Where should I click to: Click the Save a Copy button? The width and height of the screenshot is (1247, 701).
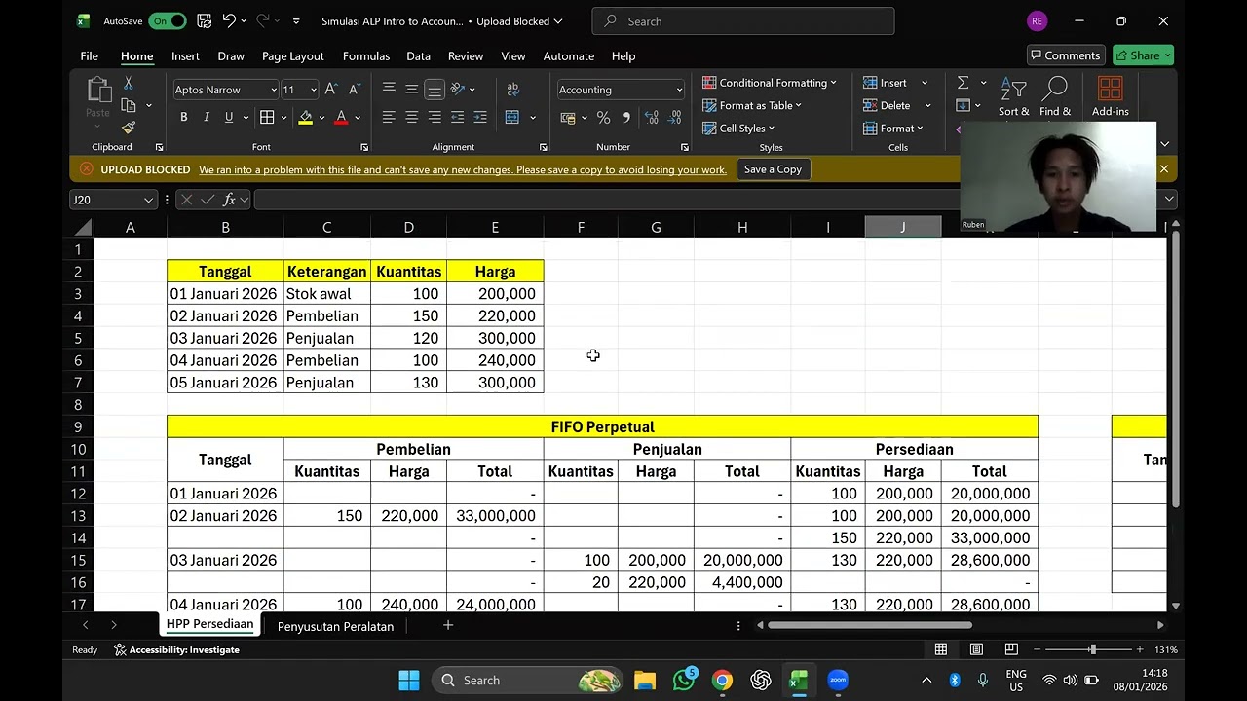tap(773, 169)
